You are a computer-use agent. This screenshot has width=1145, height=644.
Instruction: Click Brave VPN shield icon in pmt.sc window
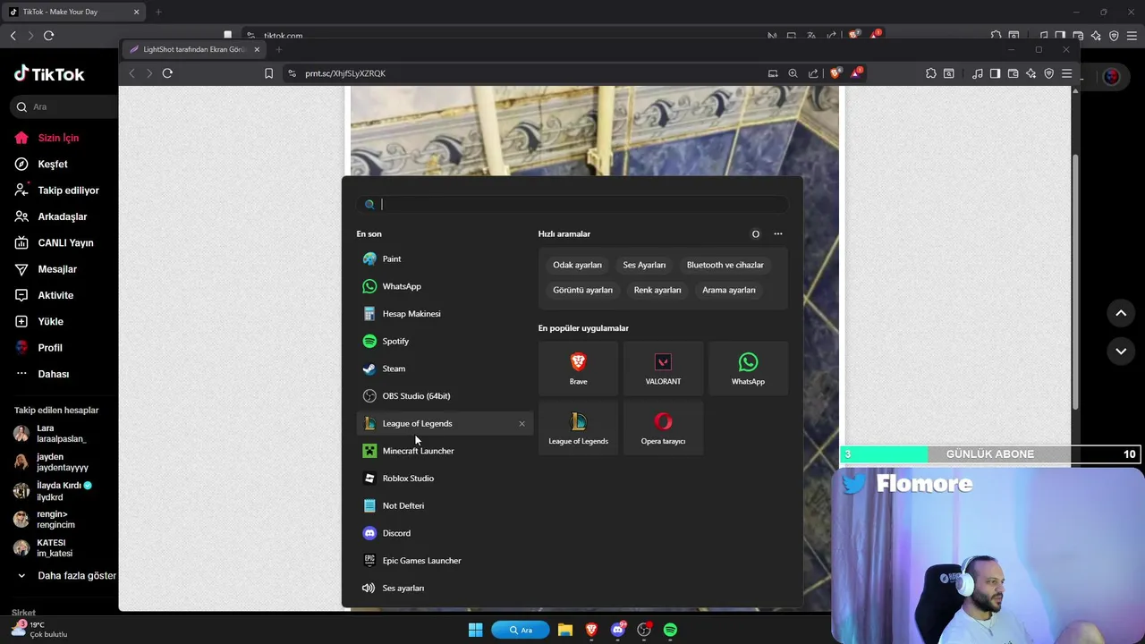pyautogui.click(x=1048, y=73)
